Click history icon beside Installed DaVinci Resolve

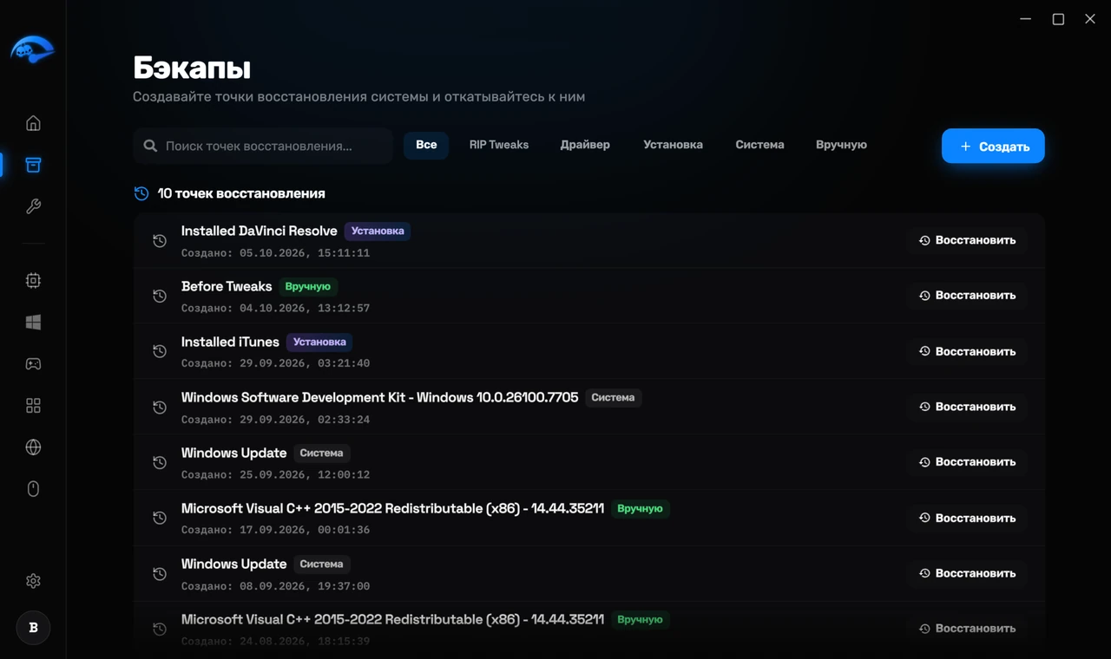[160, 240]
